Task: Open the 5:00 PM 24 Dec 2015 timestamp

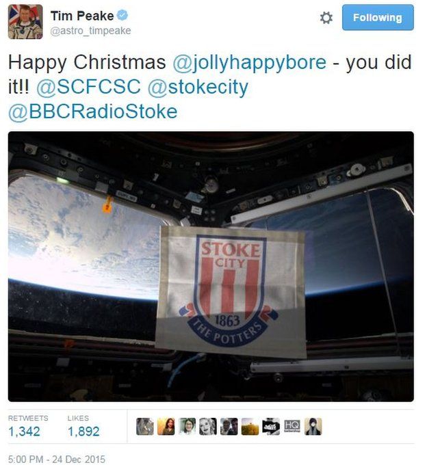Action: (x=57, y=459)
